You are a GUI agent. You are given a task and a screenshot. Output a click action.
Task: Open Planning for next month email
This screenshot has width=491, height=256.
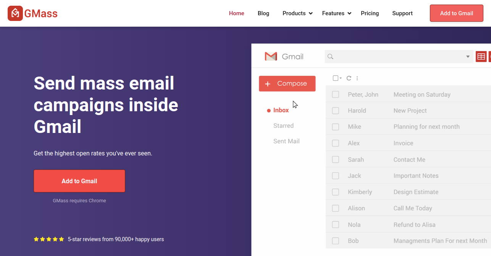(426, 127)
